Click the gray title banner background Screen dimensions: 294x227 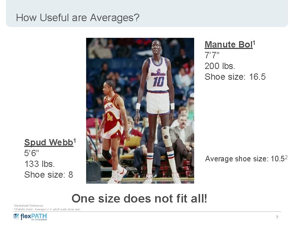tap(147, 13)
